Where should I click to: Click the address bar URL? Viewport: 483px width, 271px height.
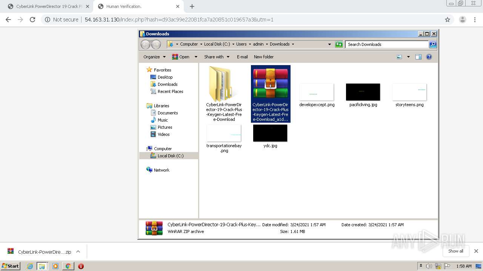point(179,20)
